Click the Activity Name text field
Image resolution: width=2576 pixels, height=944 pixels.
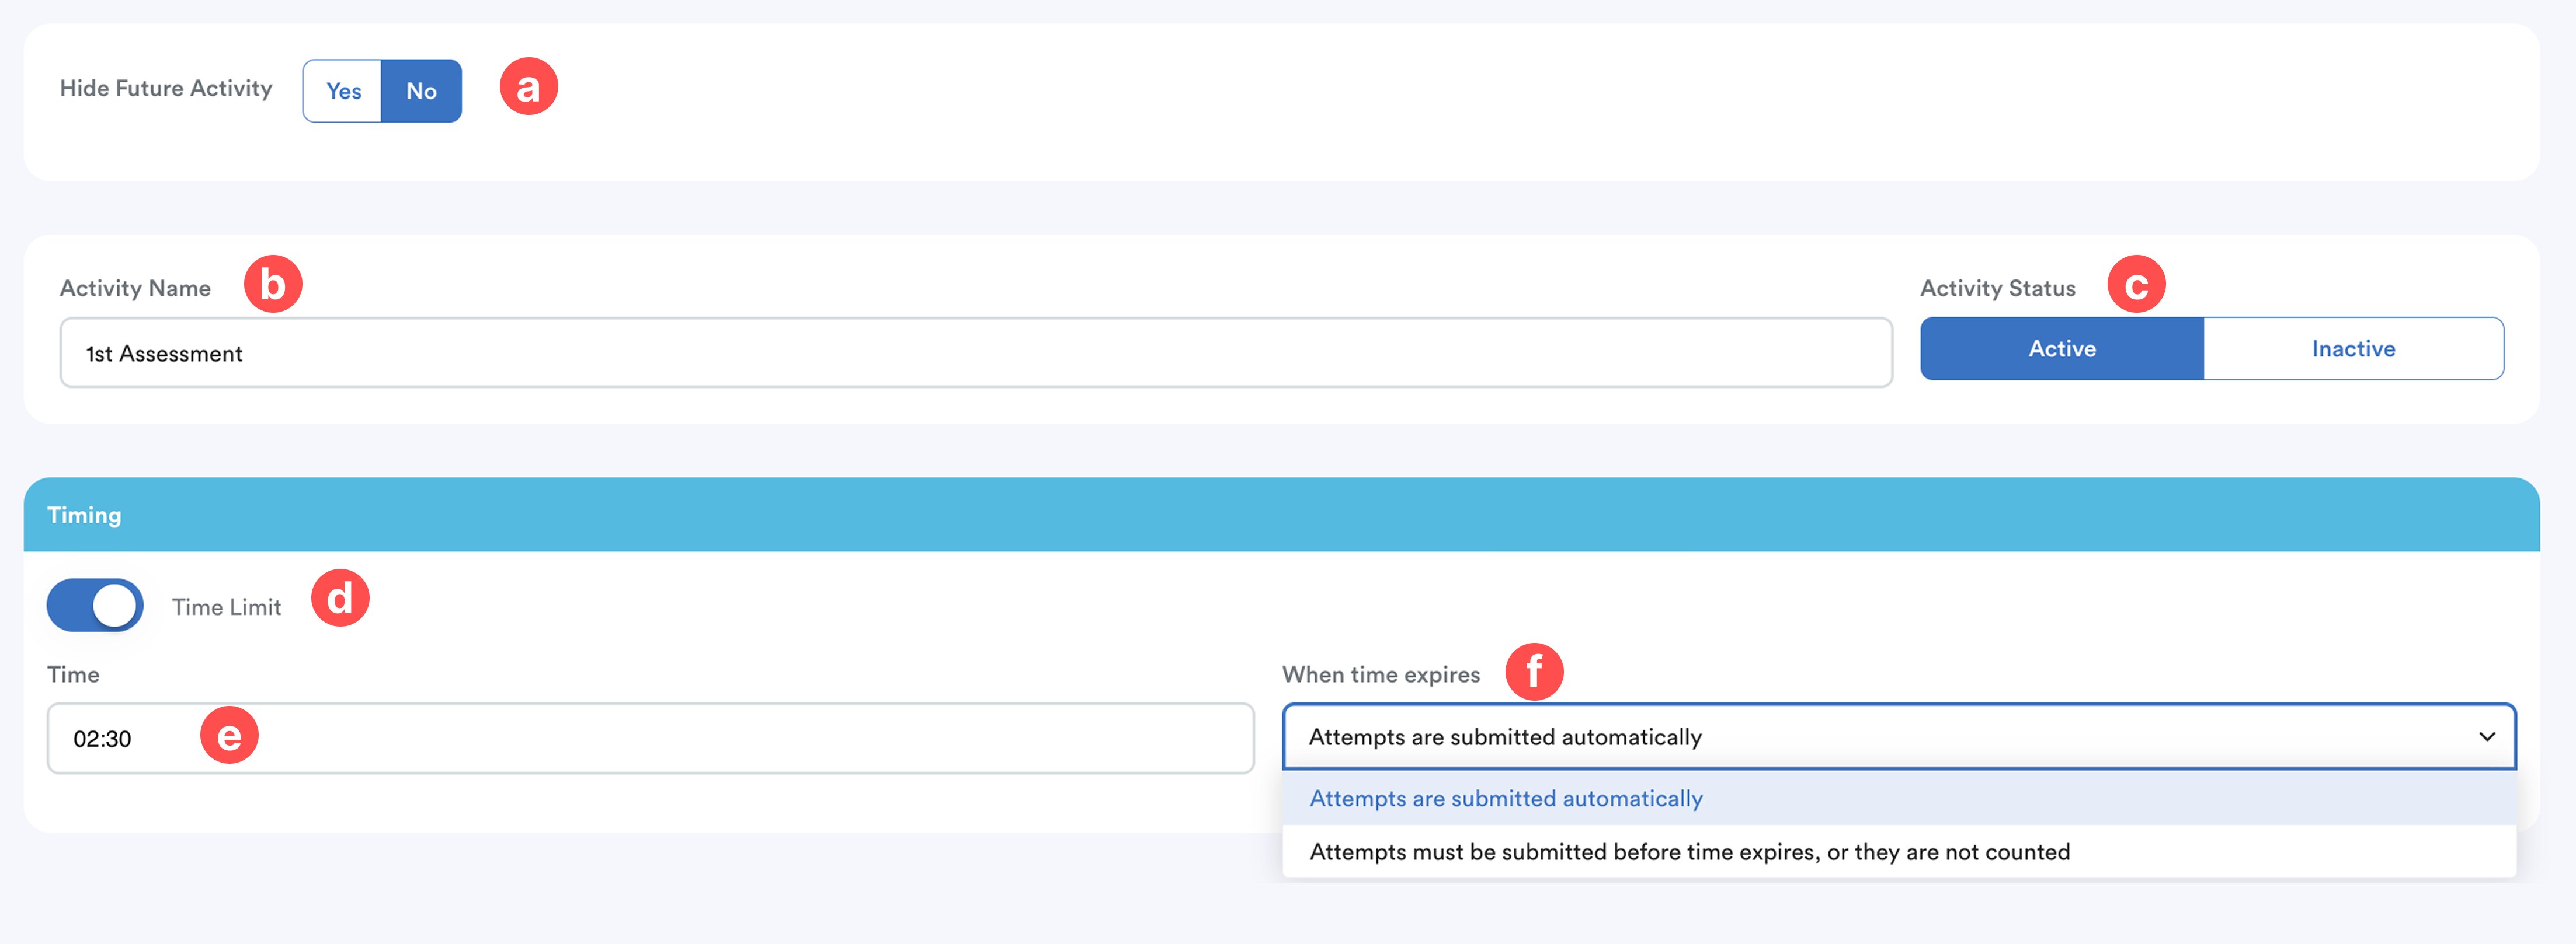pyautogui.click(x=975, y=354)
